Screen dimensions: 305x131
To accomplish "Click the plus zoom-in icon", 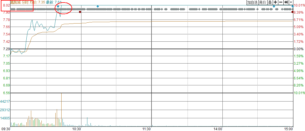I will 275,2.
